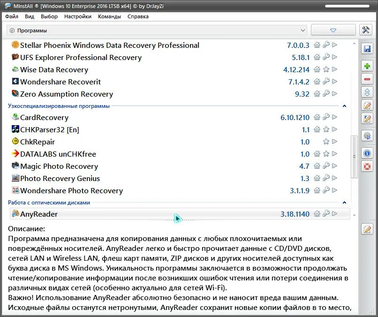The height and width of the screenshot is (317, 378).
Task: Click the up/down move arrows sidebar icon
Action: click(x=367, y=92)
